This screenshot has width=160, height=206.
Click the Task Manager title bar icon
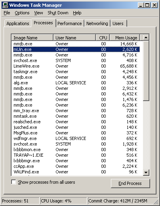pyautogui.click(x=5, y=5)
